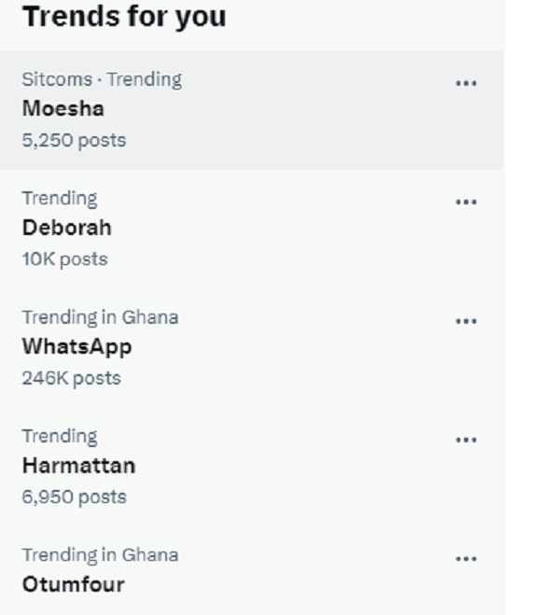
Task: Open more options for Moesha trend
Action: [466, 83]
